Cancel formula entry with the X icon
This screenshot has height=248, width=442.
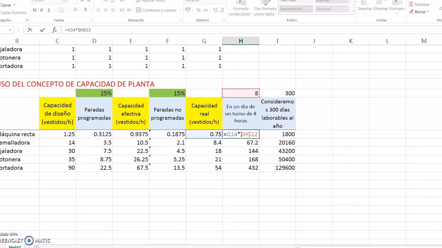point(30,30)
